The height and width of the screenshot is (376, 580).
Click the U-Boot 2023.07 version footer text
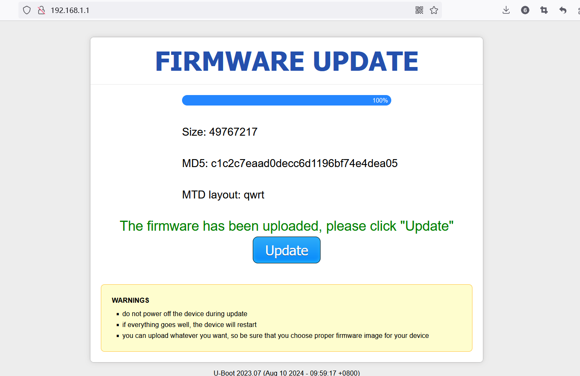(287, 373)
